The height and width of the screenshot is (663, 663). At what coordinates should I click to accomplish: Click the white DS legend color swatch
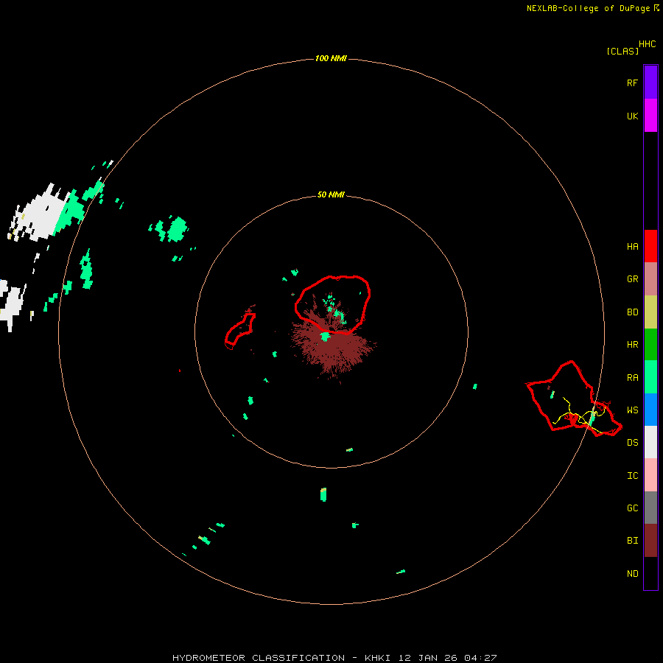[x=650, y=442]
